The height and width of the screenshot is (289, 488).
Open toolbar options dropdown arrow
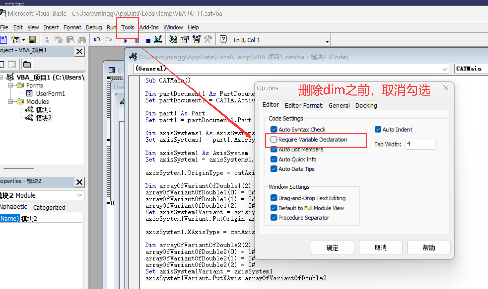[x=327, y=42]
